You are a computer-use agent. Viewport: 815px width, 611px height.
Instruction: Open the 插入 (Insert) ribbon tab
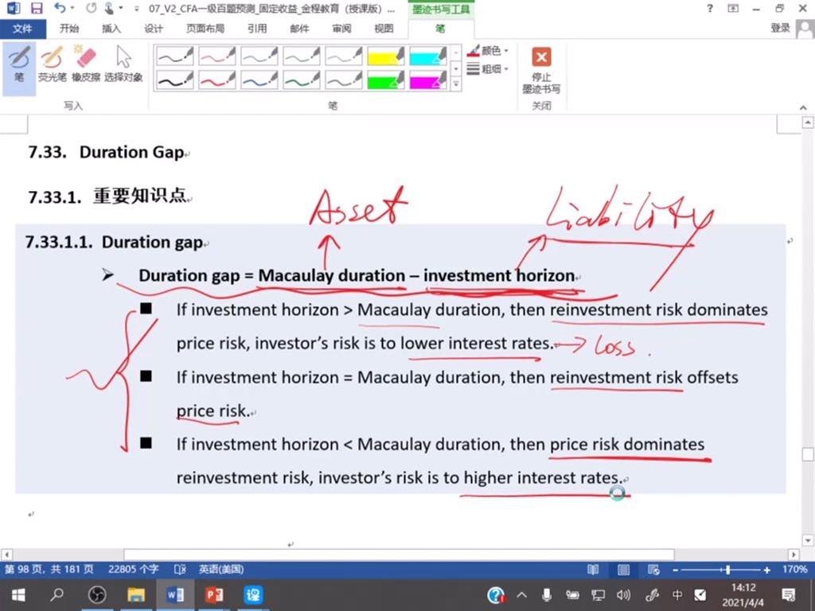pos(111,29)
